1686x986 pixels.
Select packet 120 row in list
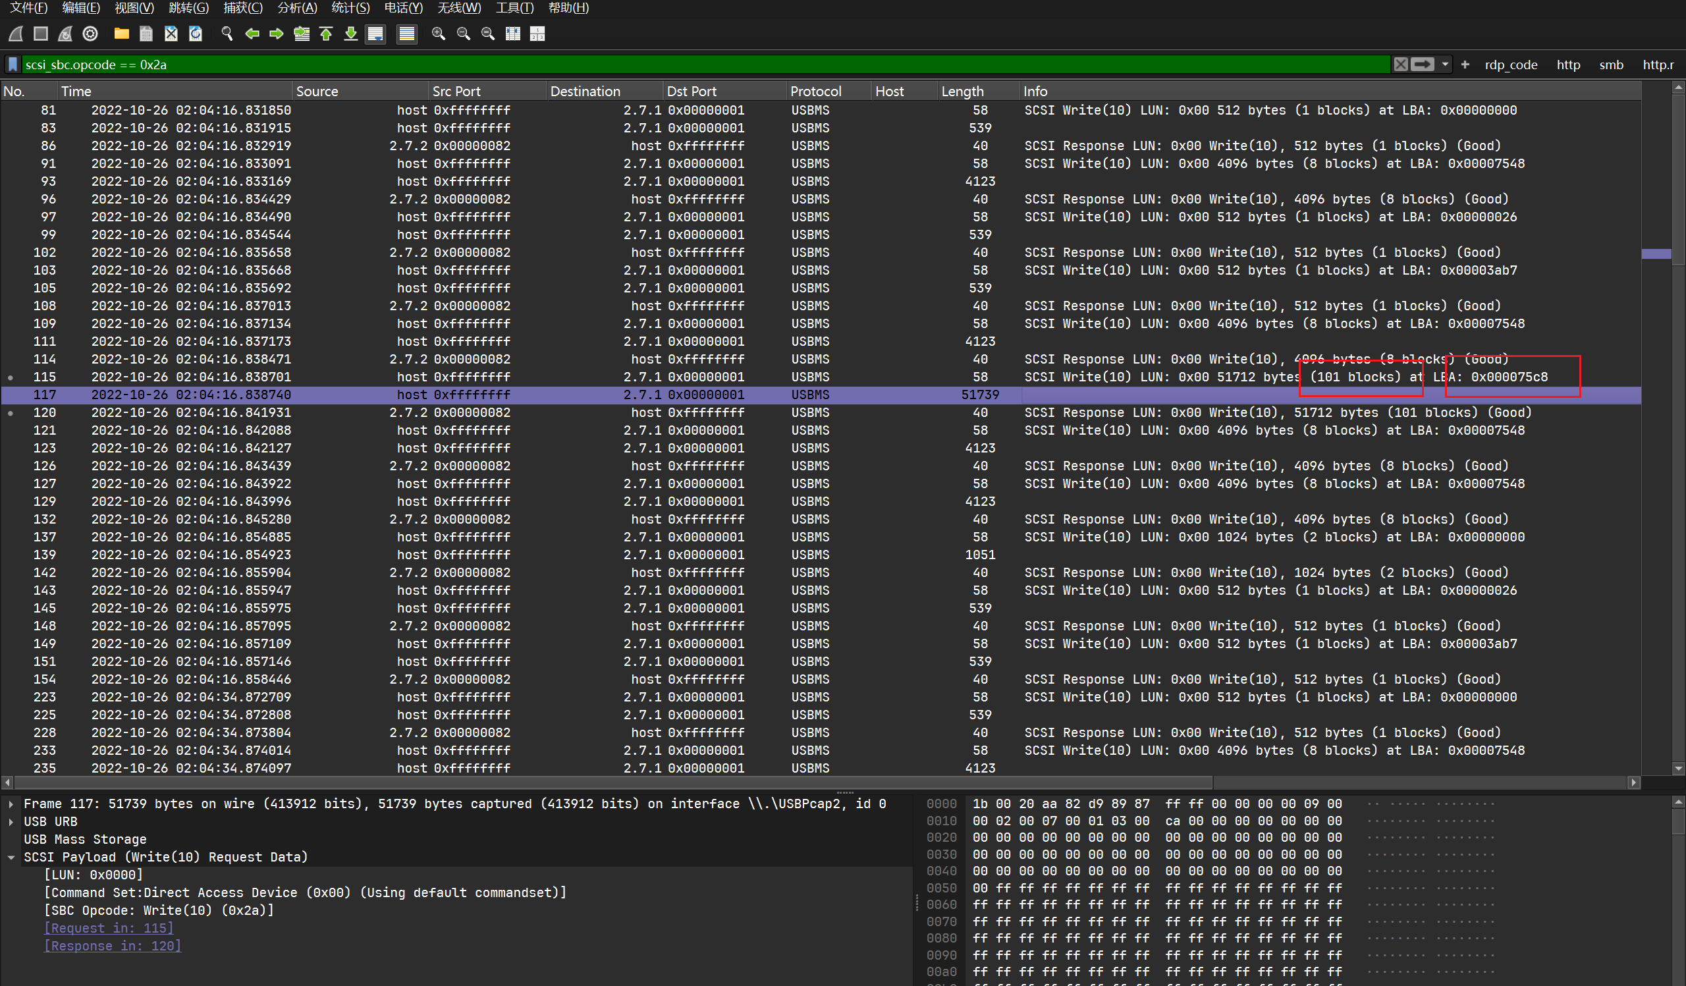tap(821, 413)
